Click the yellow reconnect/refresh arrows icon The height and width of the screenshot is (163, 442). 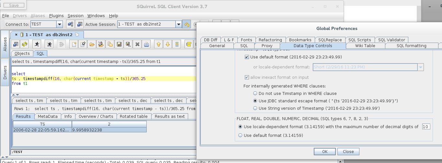[25, 44]
